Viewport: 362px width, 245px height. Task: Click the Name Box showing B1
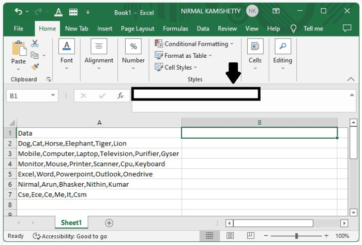[x=28, y=95]
